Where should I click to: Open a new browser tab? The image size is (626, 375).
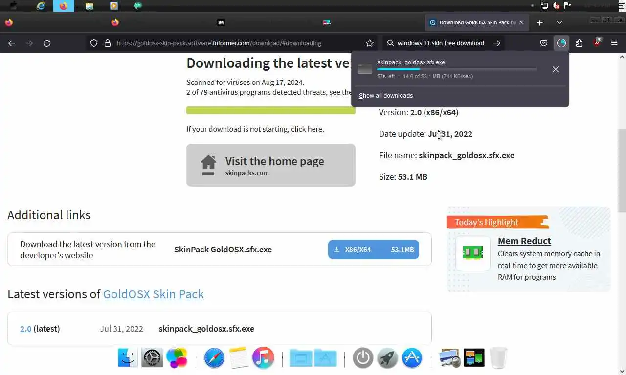539,22
